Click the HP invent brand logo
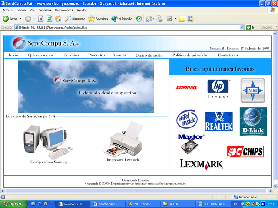 point(218,89)
